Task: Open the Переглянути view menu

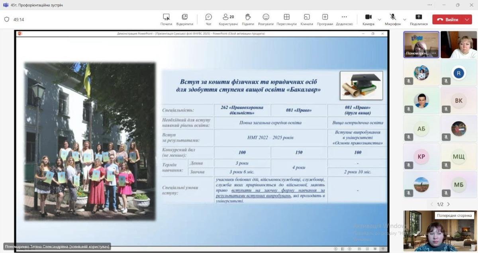Action: (286, 19)
